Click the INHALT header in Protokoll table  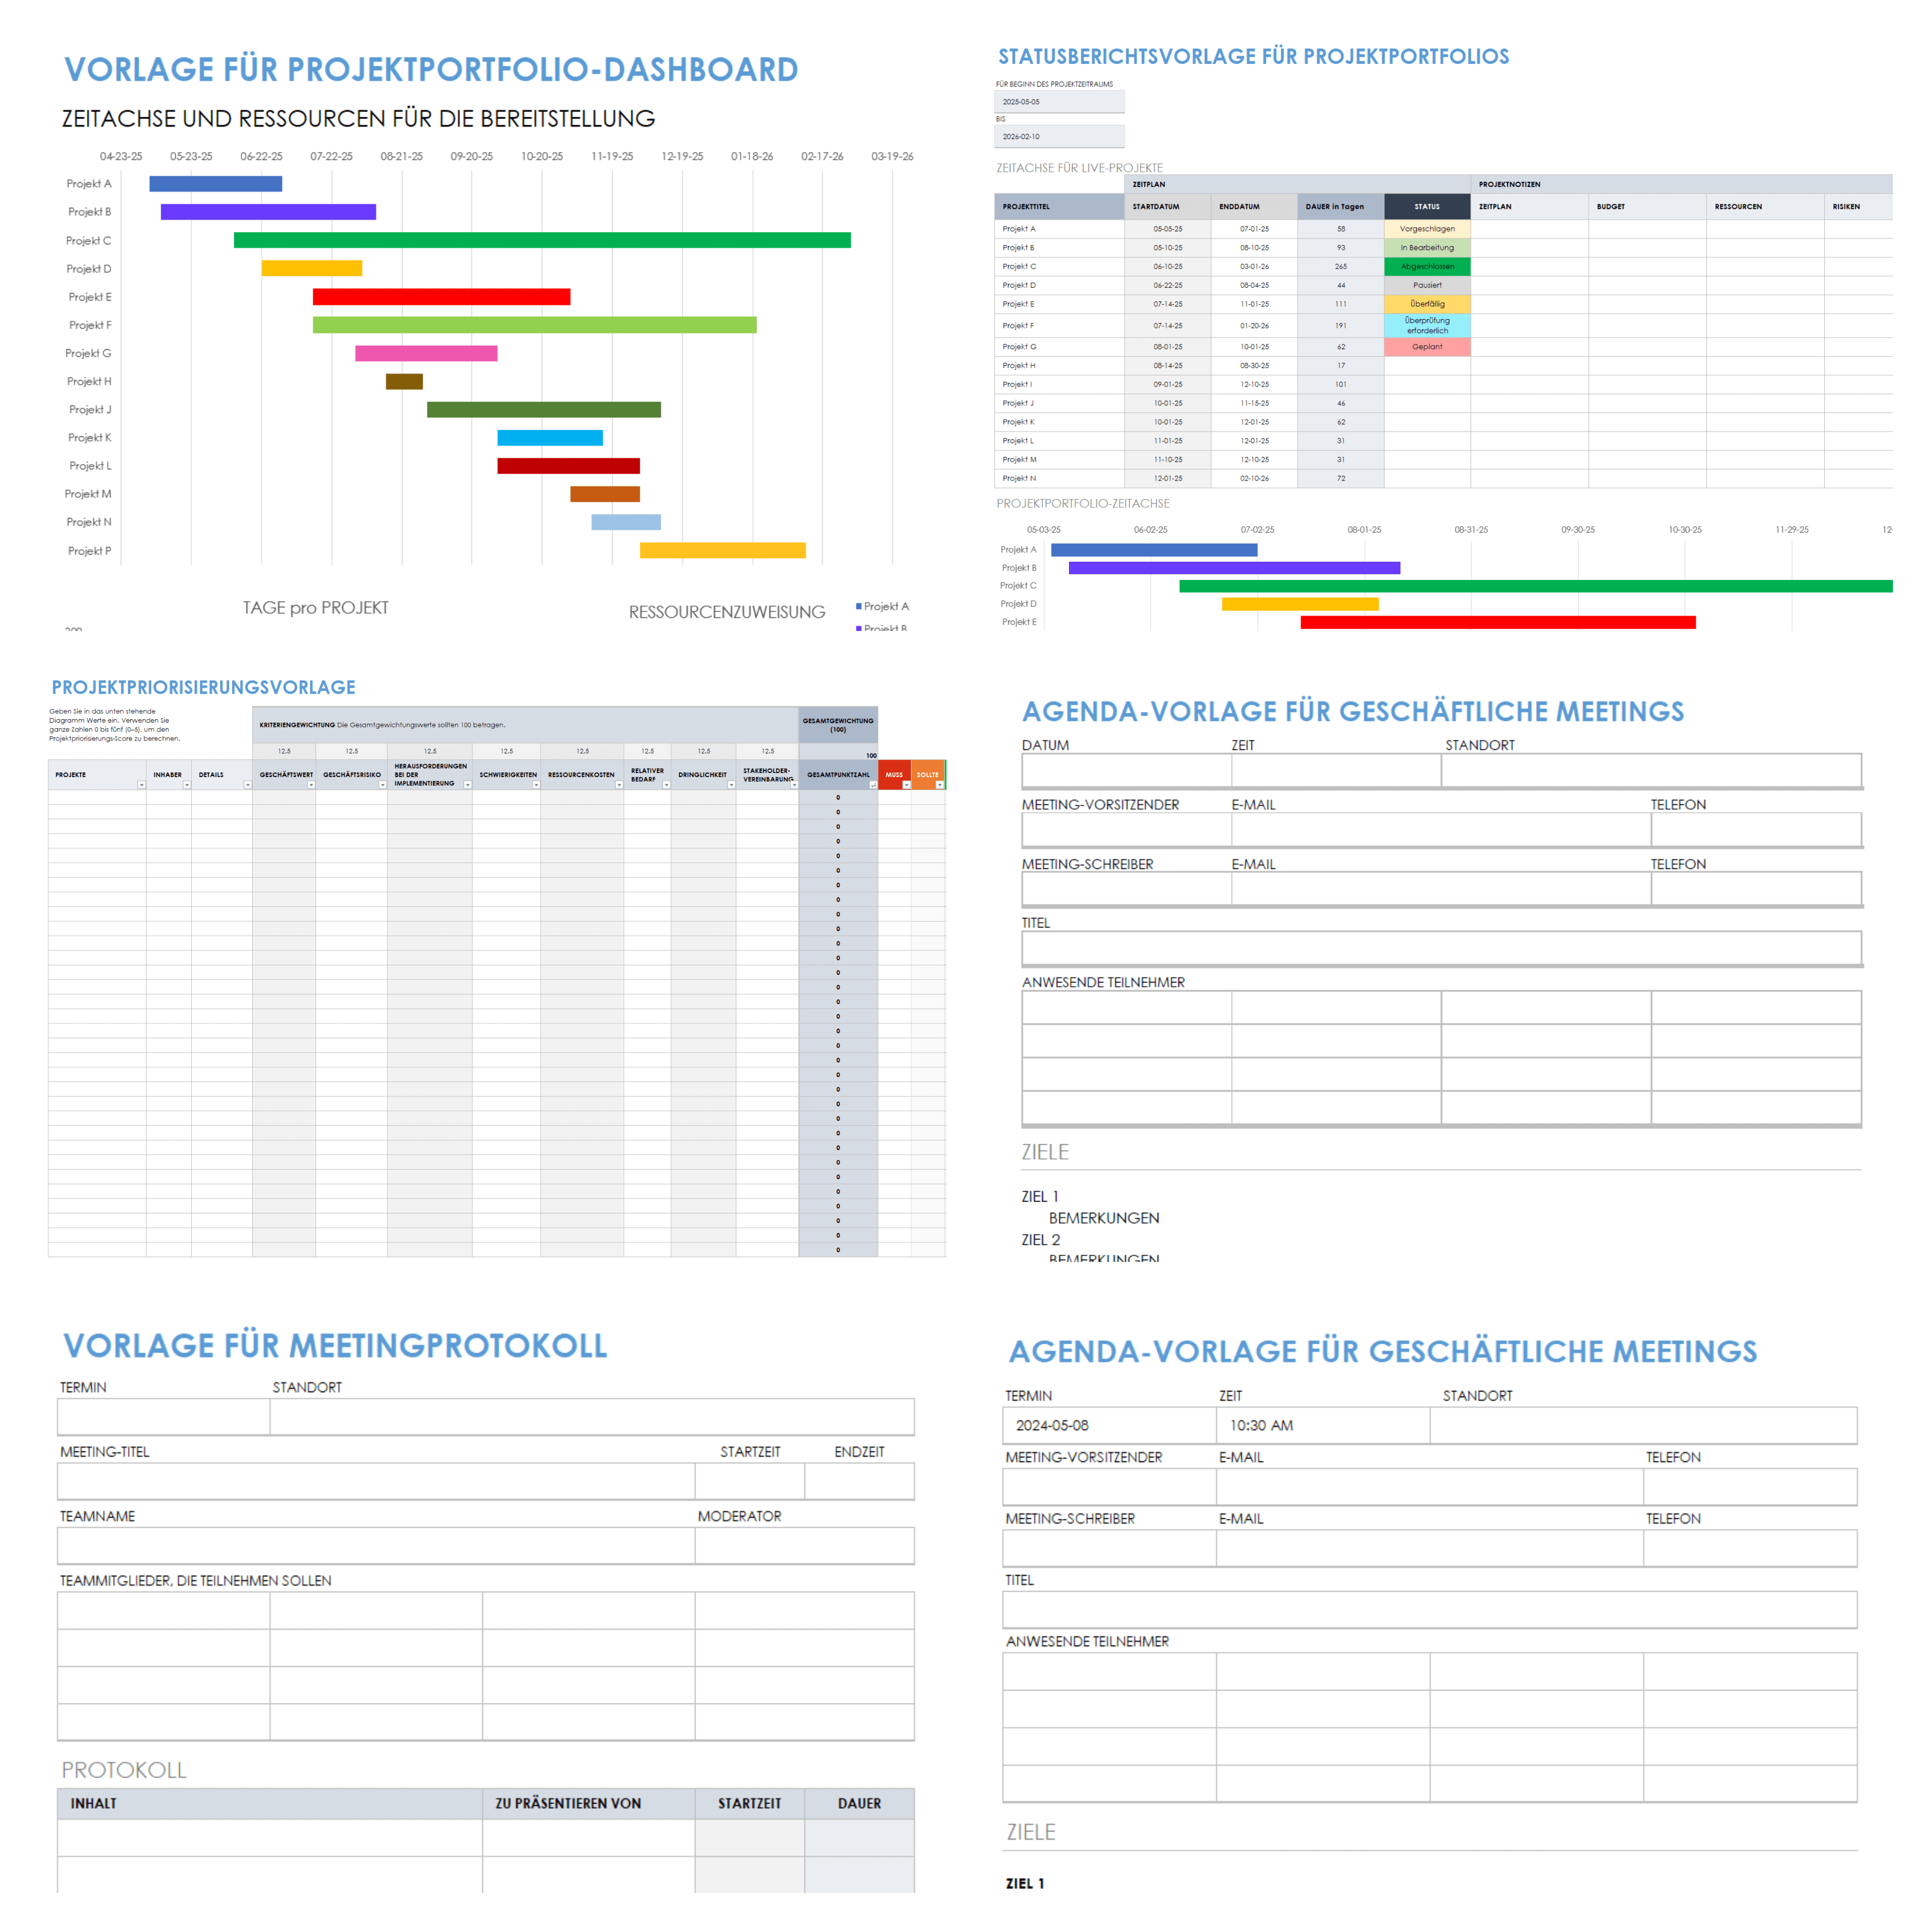pyautogui.click(x=270, y=1804)
